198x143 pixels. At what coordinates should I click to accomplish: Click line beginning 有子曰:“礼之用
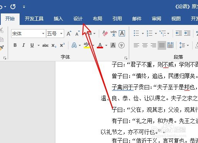click(155, 121)
